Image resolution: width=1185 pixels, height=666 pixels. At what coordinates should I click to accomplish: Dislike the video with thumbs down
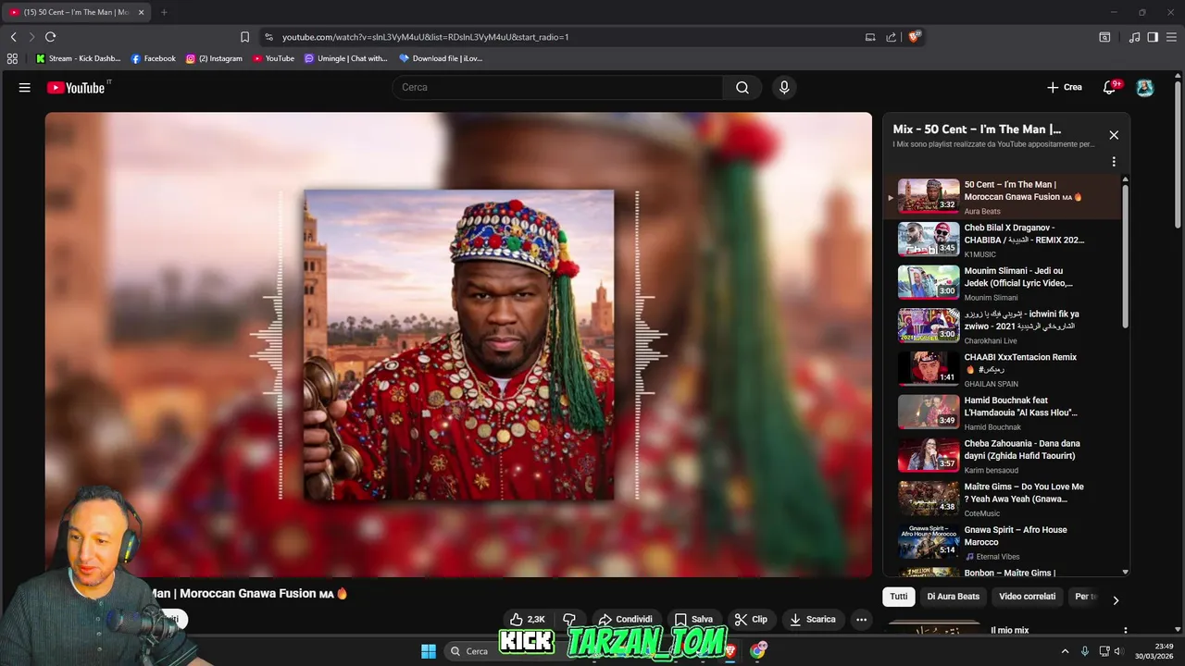(569, 620)
